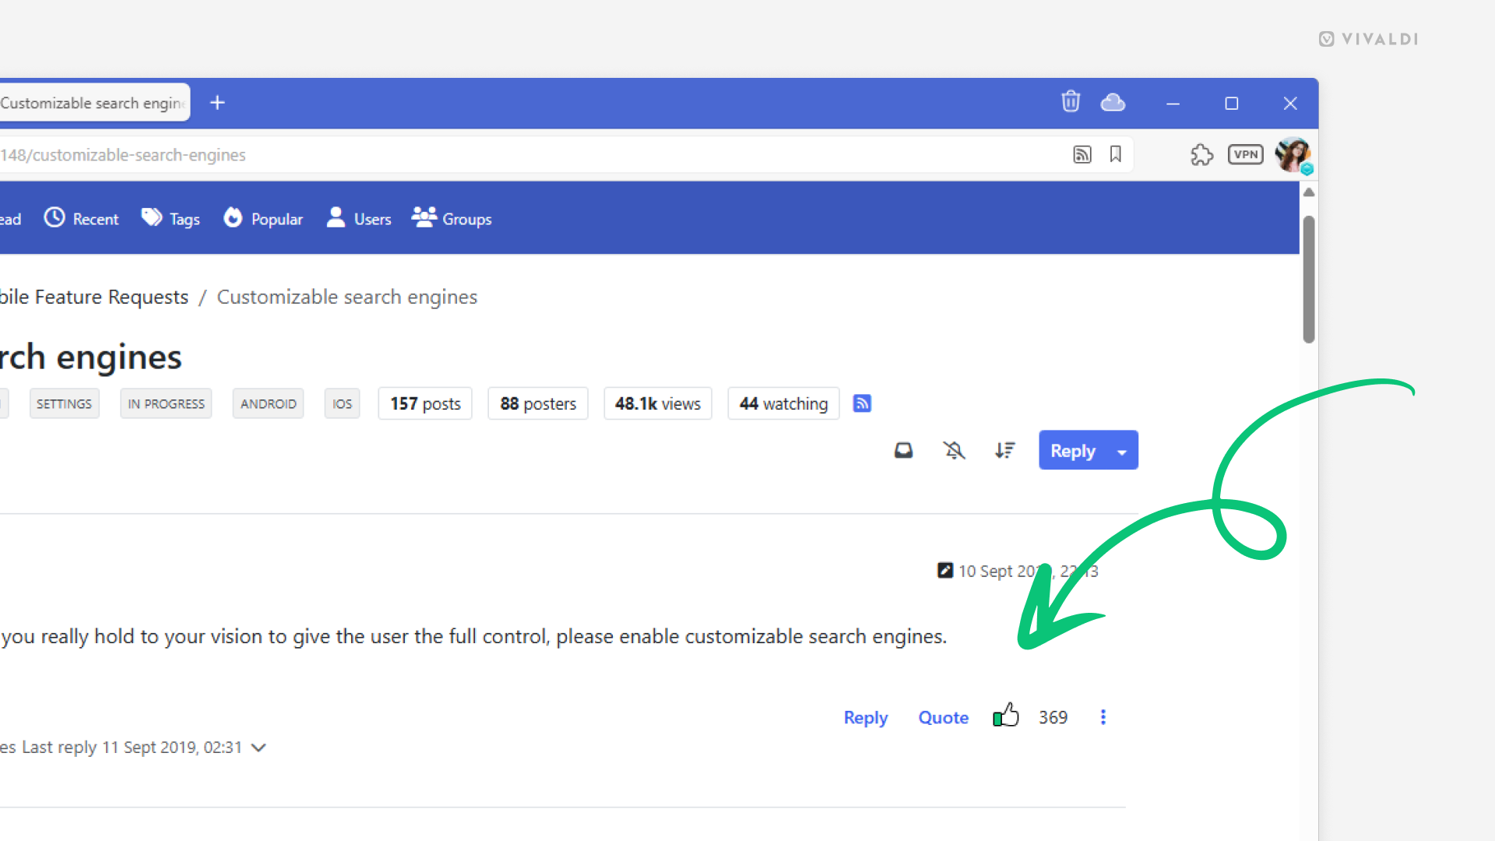The height and width of the screenshot is (841, 1495).
Task: Click the scrollbar up arrow
Action: coord(1309,192)
